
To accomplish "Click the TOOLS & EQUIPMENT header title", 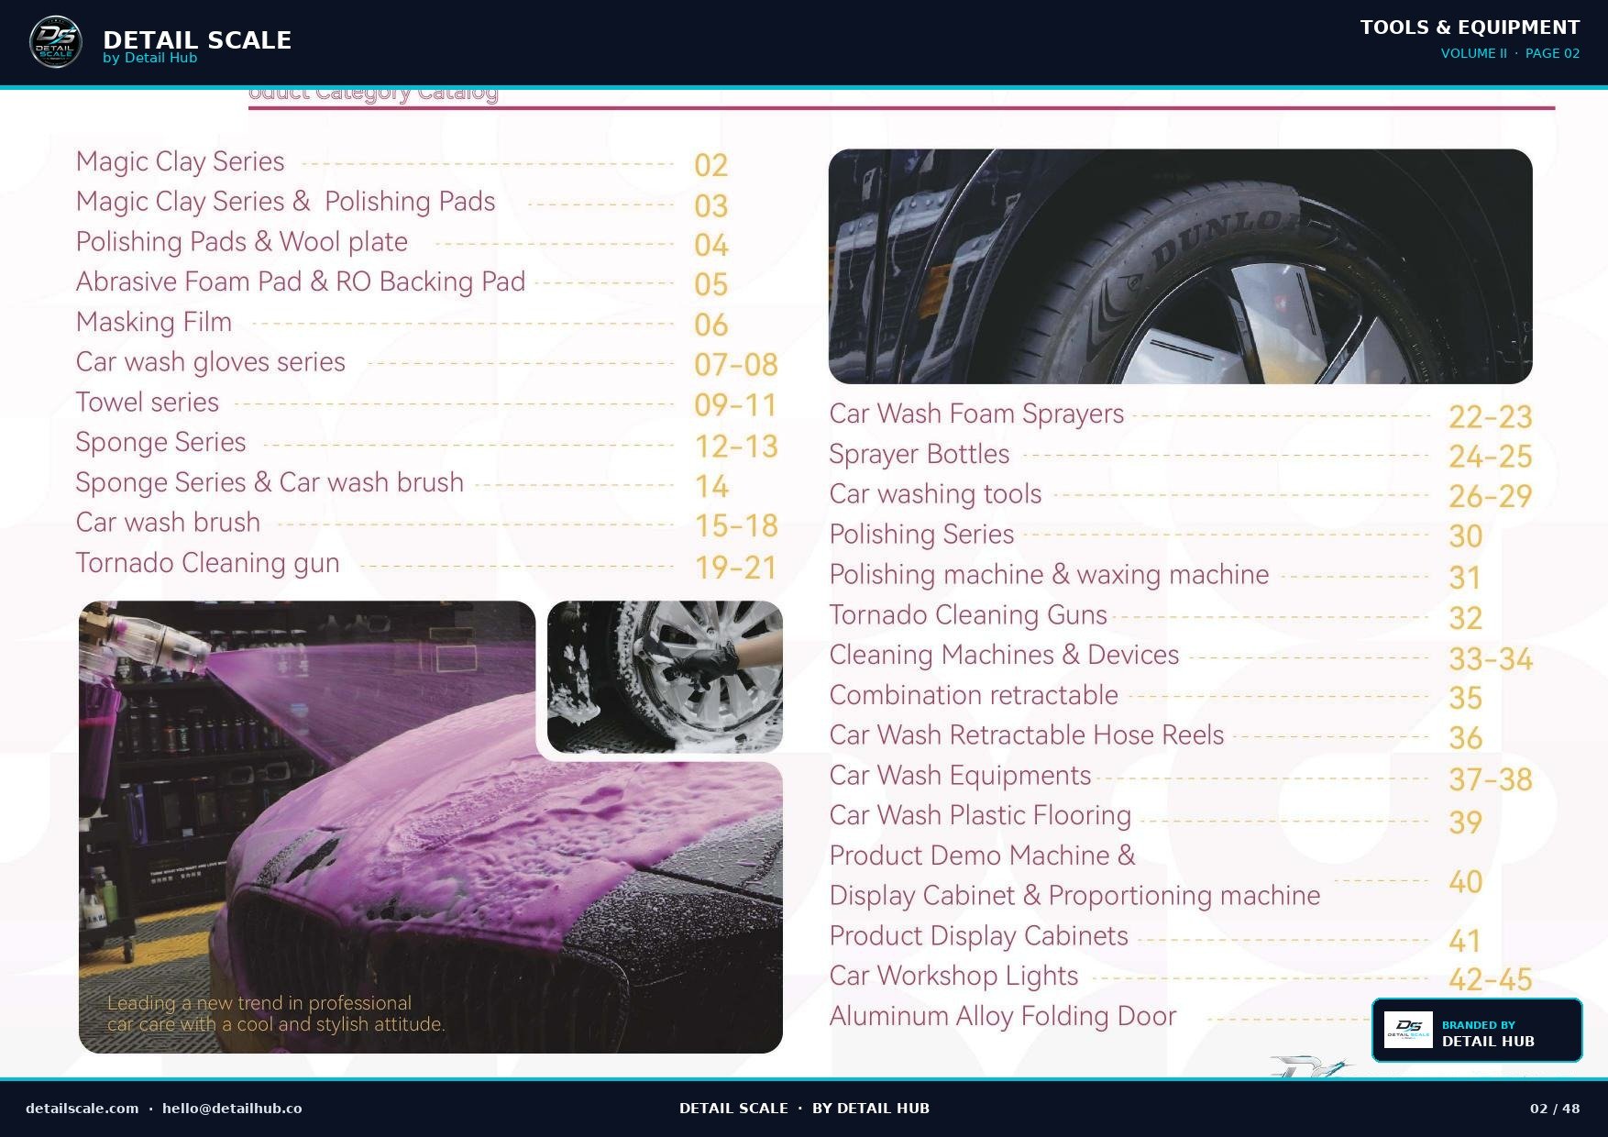I will tap(1470, 28).
